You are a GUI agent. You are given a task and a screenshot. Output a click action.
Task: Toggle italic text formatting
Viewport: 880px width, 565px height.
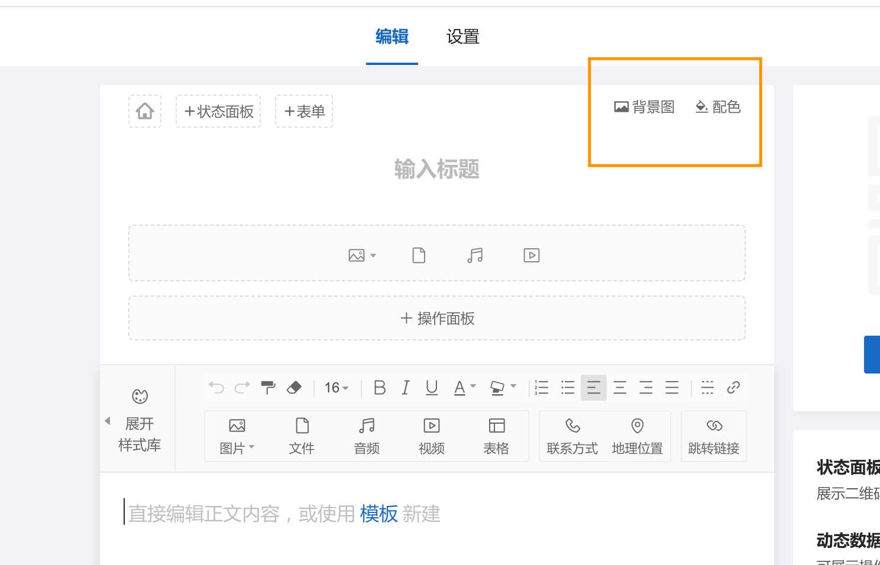pyautogui.click(x=406, y=388)
